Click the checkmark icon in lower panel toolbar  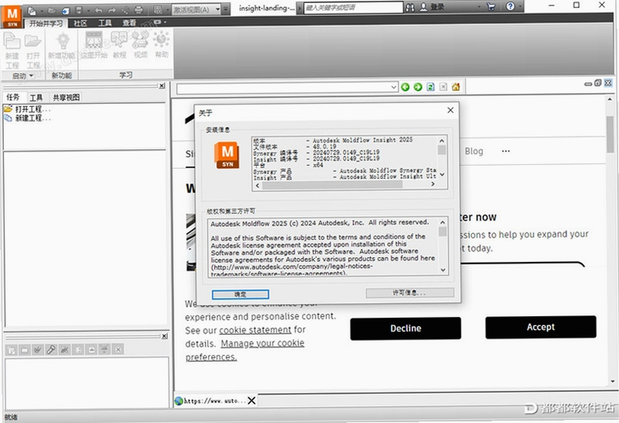(x=37, y=349)
